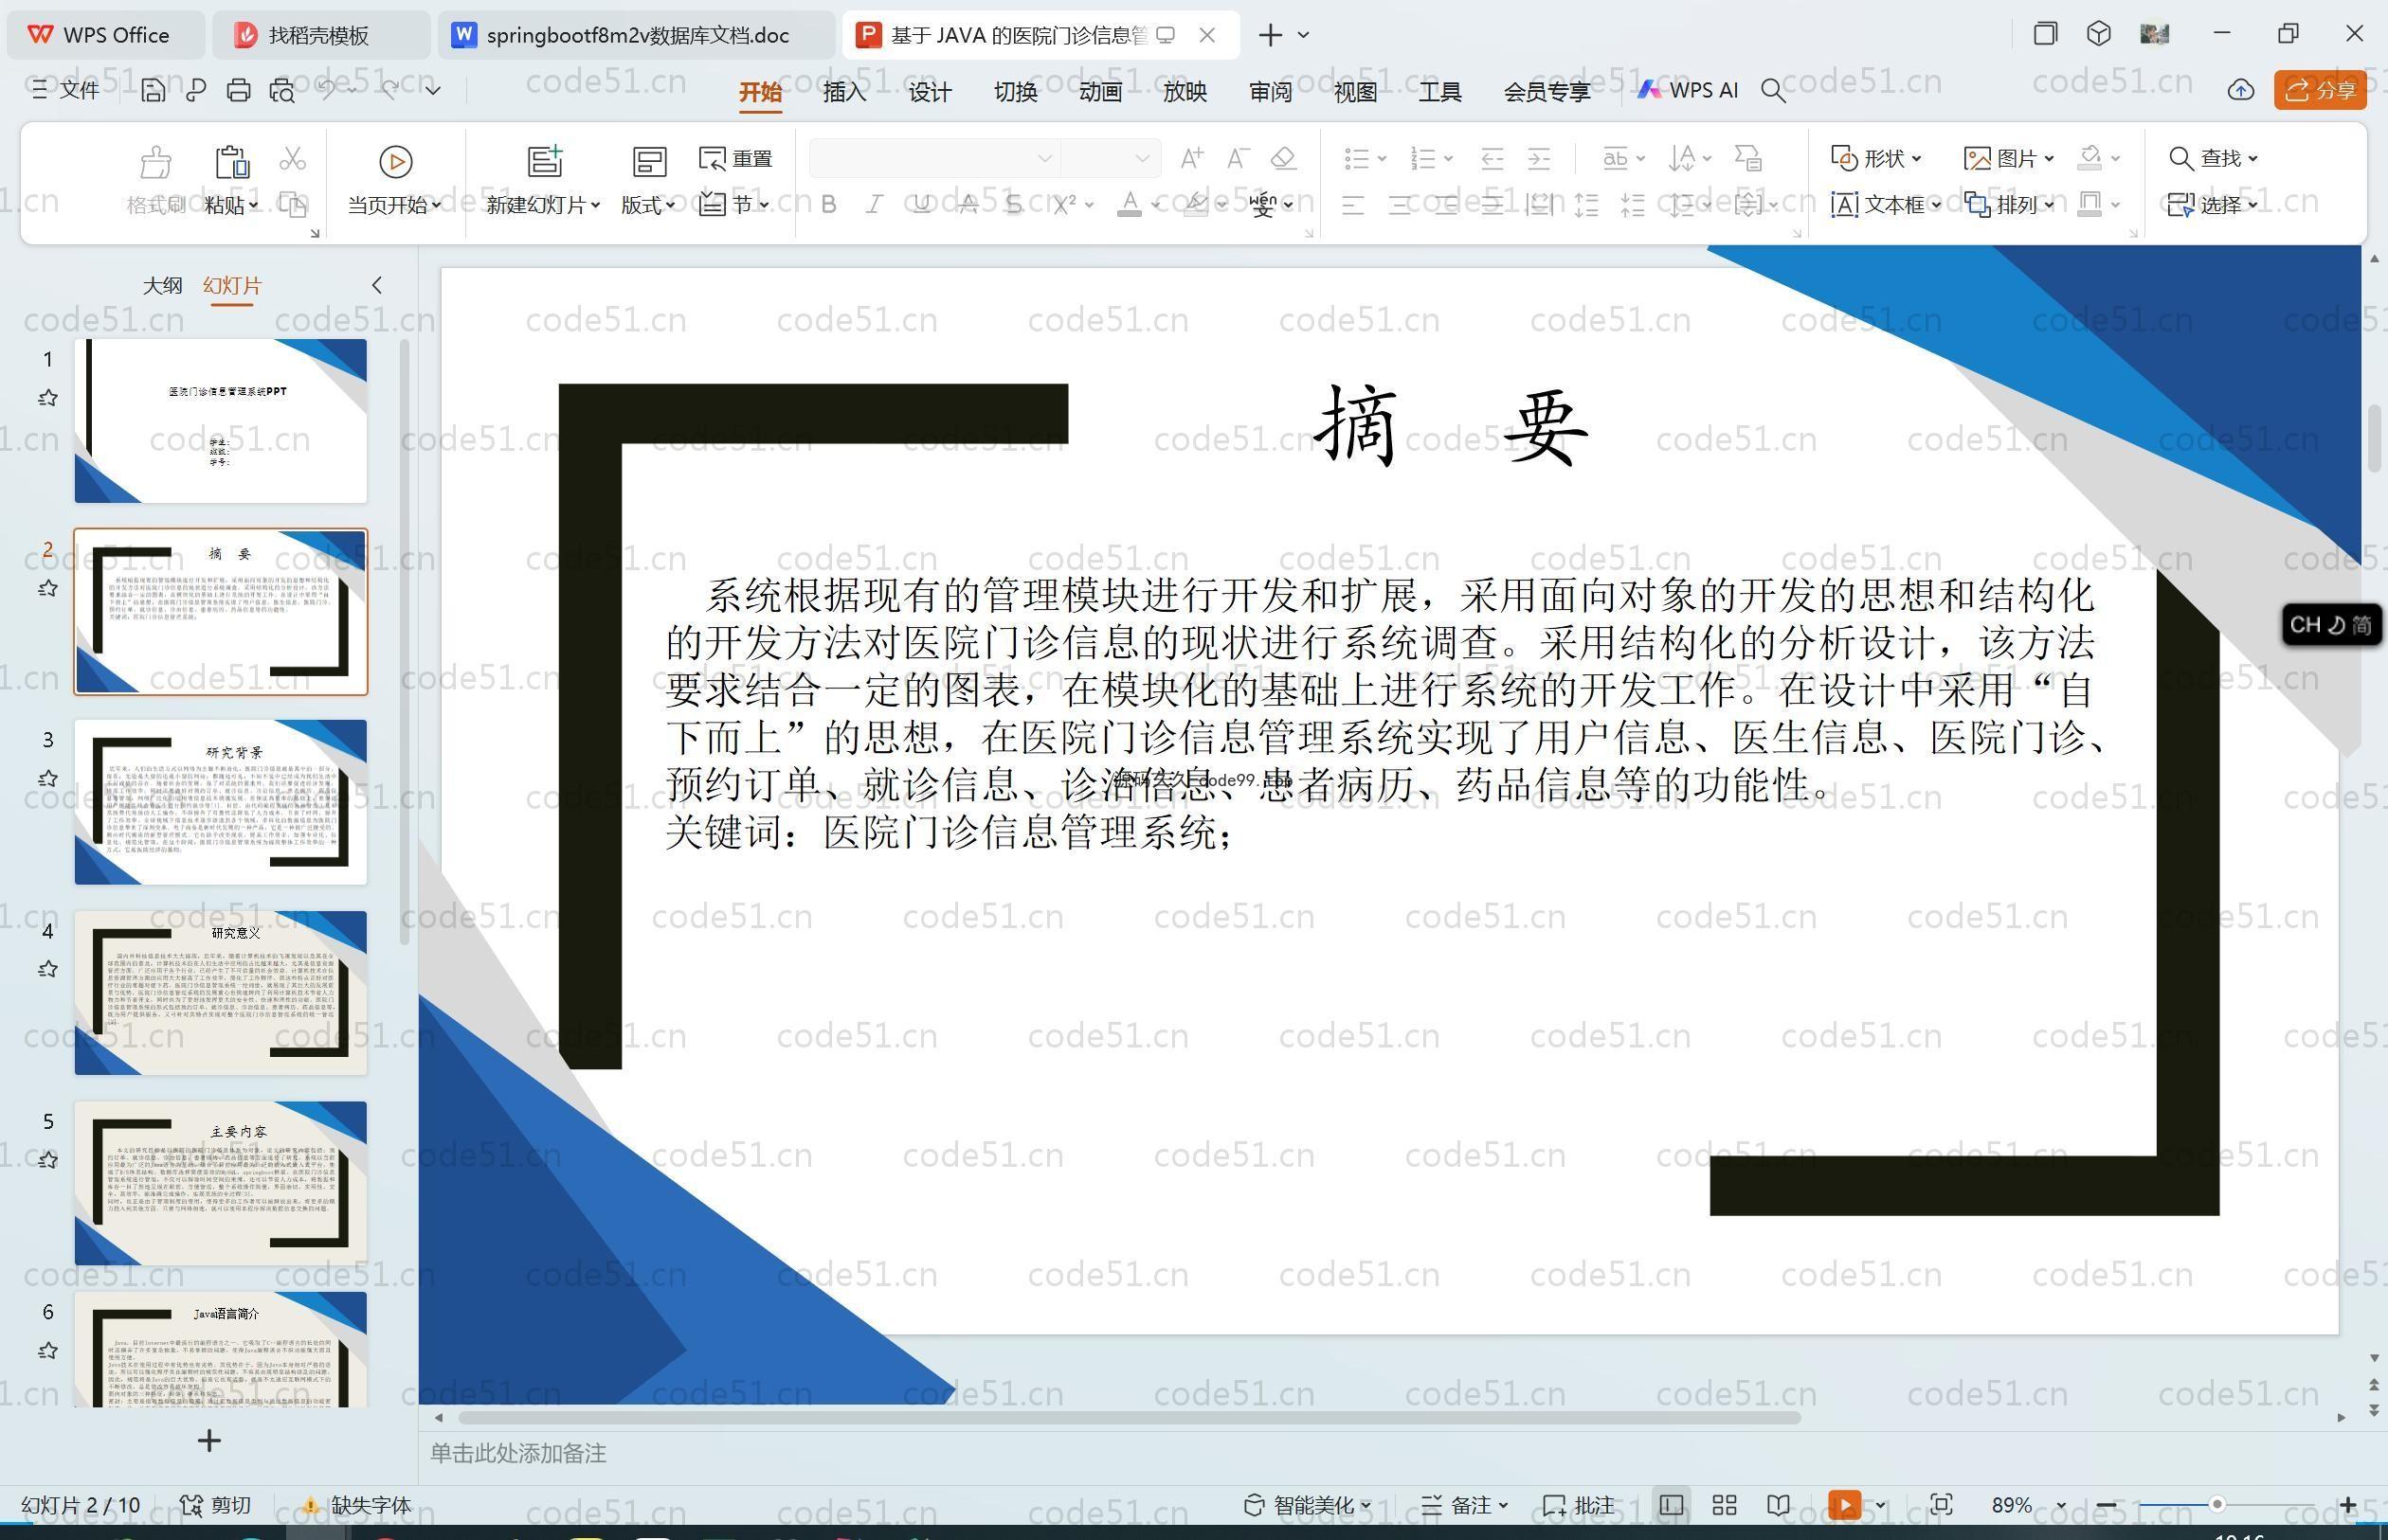Click fit slide to window icon
The width and height of the screenshot is (2388, 1540).
[x=1941, y=1505]
